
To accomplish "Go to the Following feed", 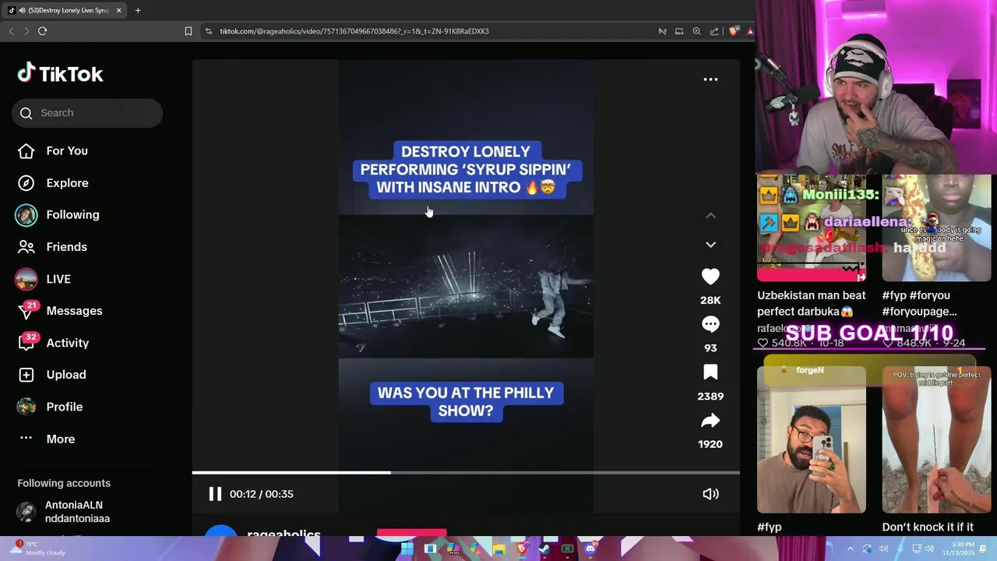I will click(58, 215).
